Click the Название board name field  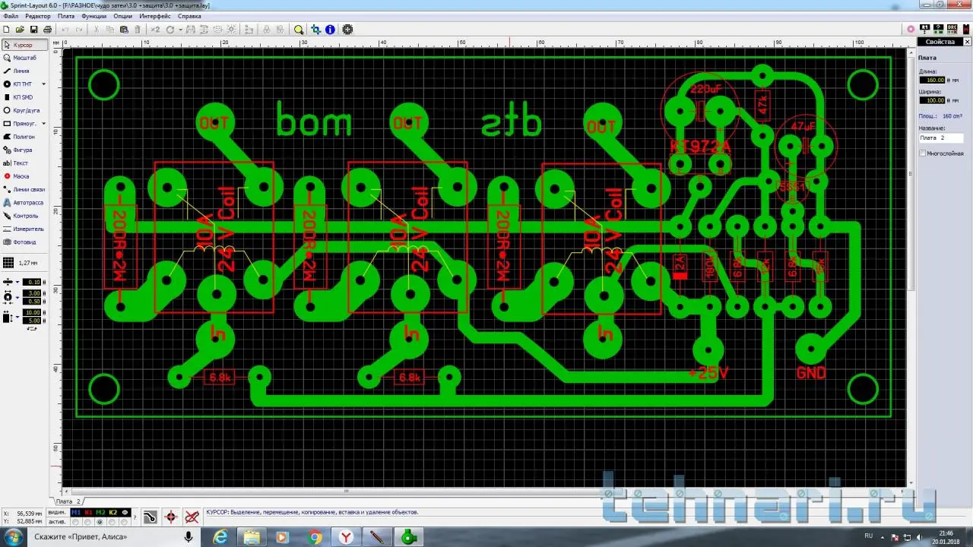point(941,138)
